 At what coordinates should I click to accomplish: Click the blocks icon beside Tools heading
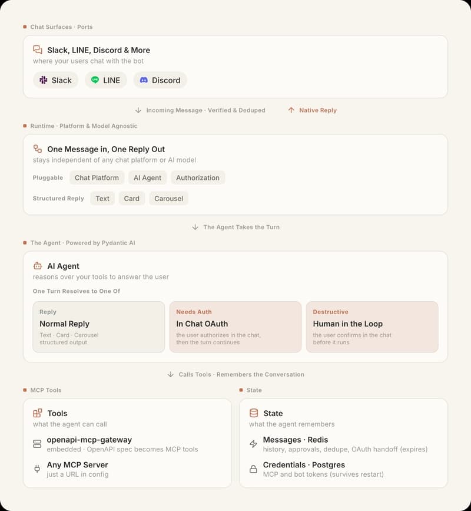point(38,413)
